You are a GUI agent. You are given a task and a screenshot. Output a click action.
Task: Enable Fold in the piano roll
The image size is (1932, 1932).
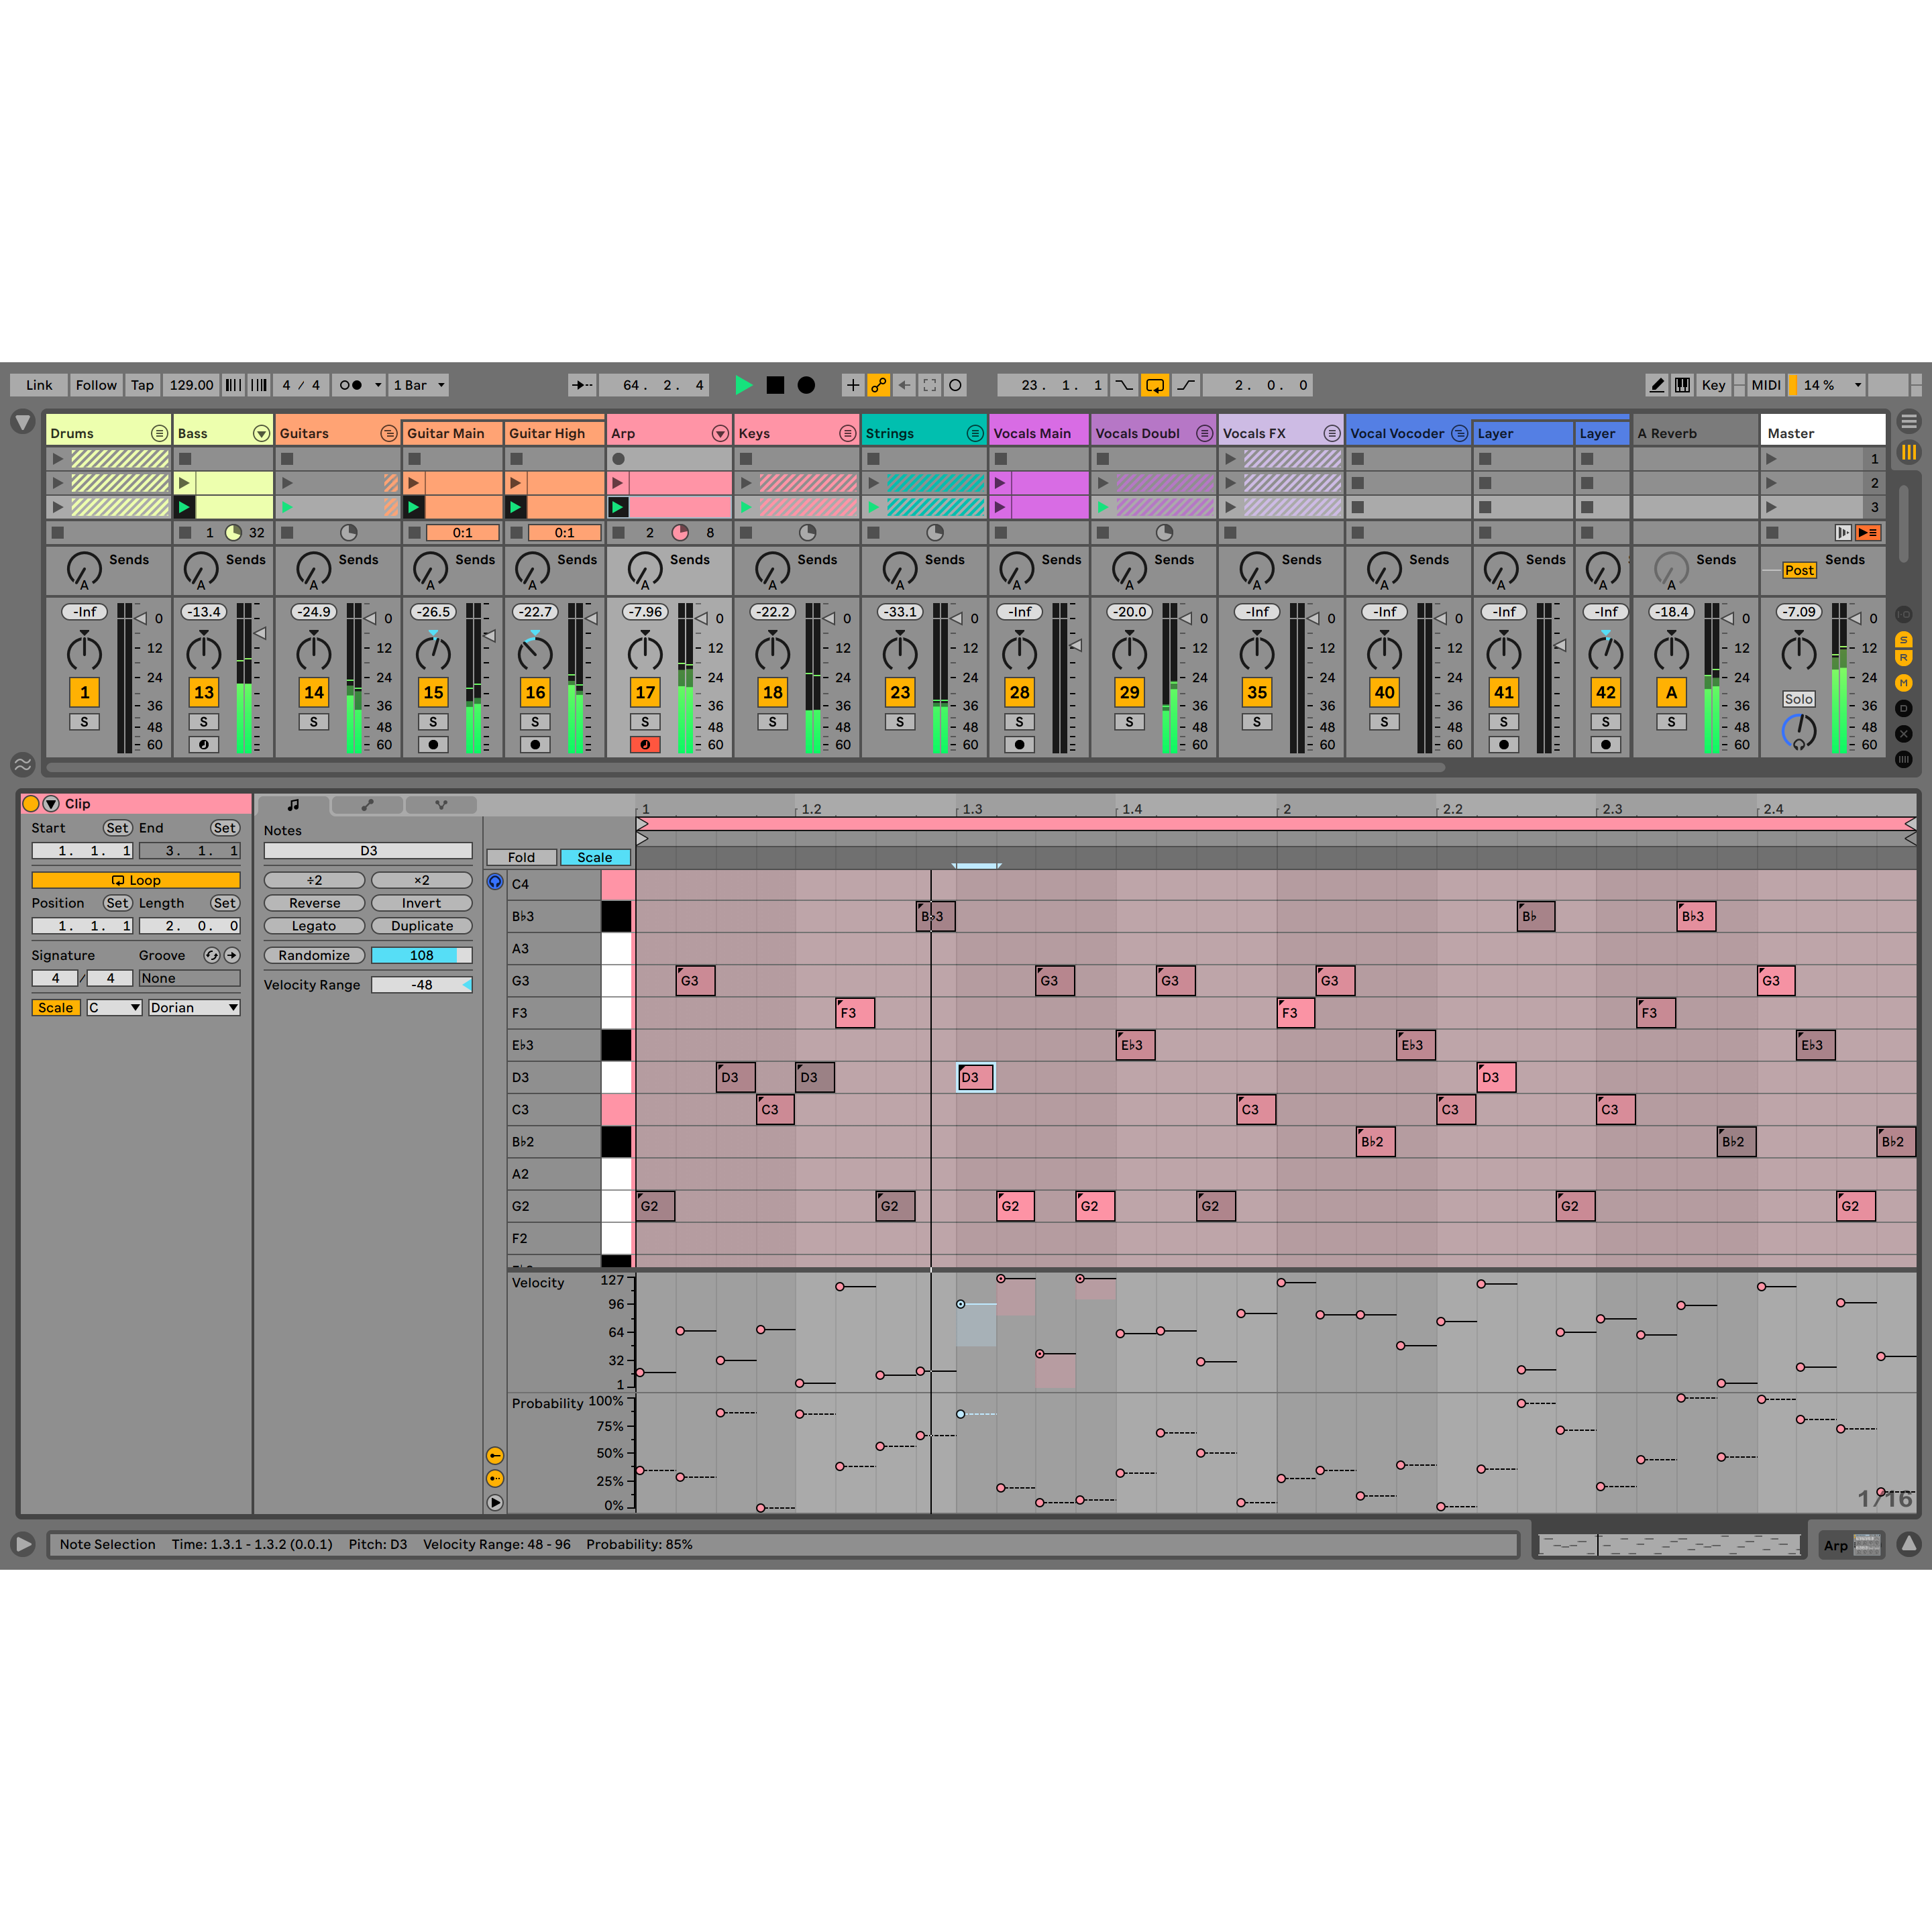(521, 857)
